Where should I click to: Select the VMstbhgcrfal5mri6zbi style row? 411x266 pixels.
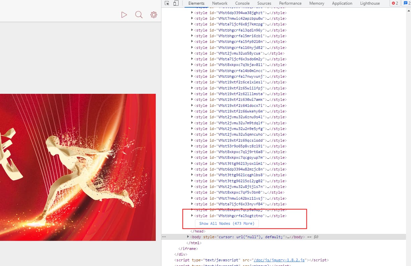[x=240, y=36]
